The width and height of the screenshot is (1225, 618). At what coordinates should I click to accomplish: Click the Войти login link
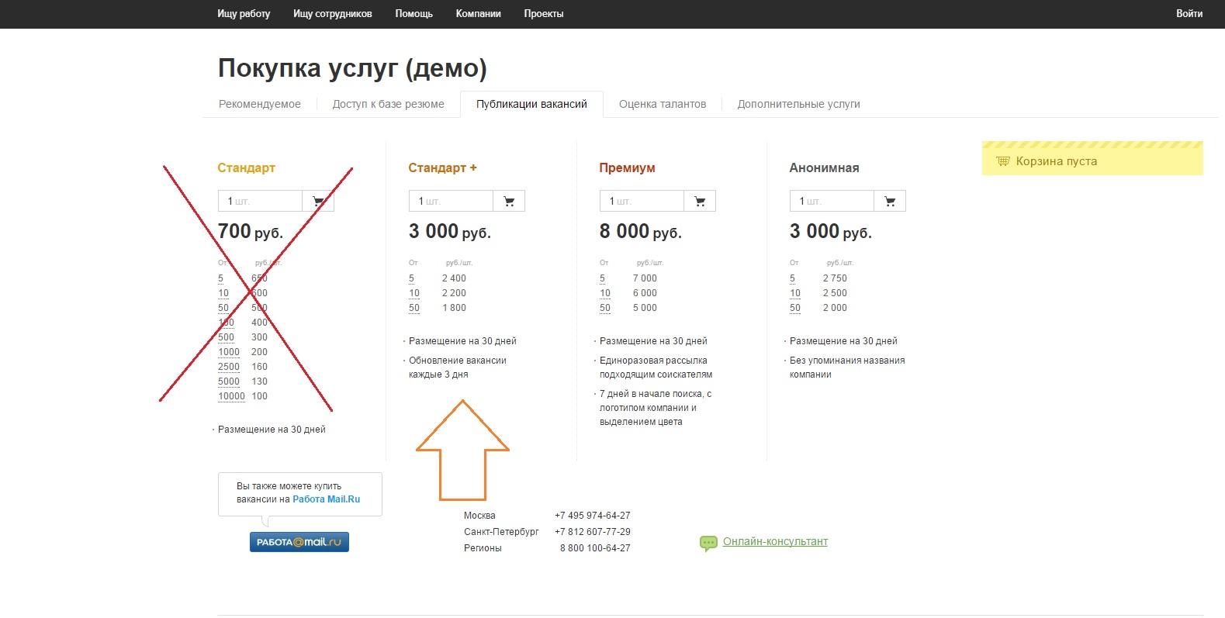click(1189, 14)
